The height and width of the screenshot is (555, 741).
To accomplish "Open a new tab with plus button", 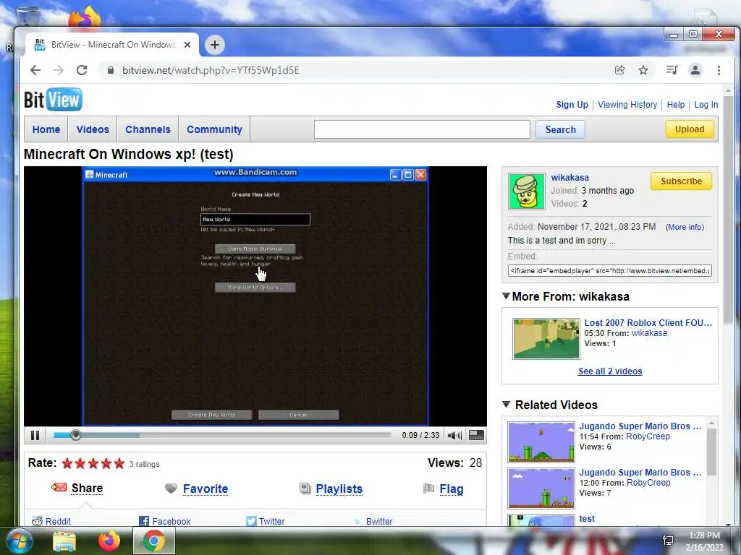I will 214,45.
